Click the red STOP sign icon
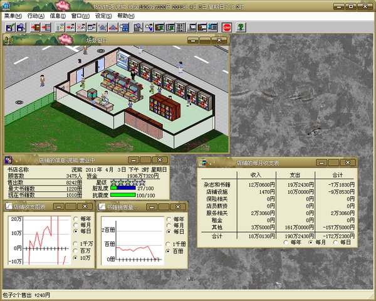The width and height of the screenshot is (376, 301). click(227, 28)
